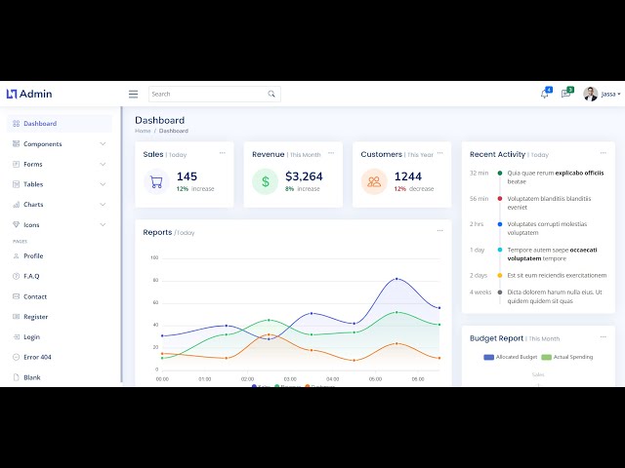Click the Login arrow icon

[16, 337]
